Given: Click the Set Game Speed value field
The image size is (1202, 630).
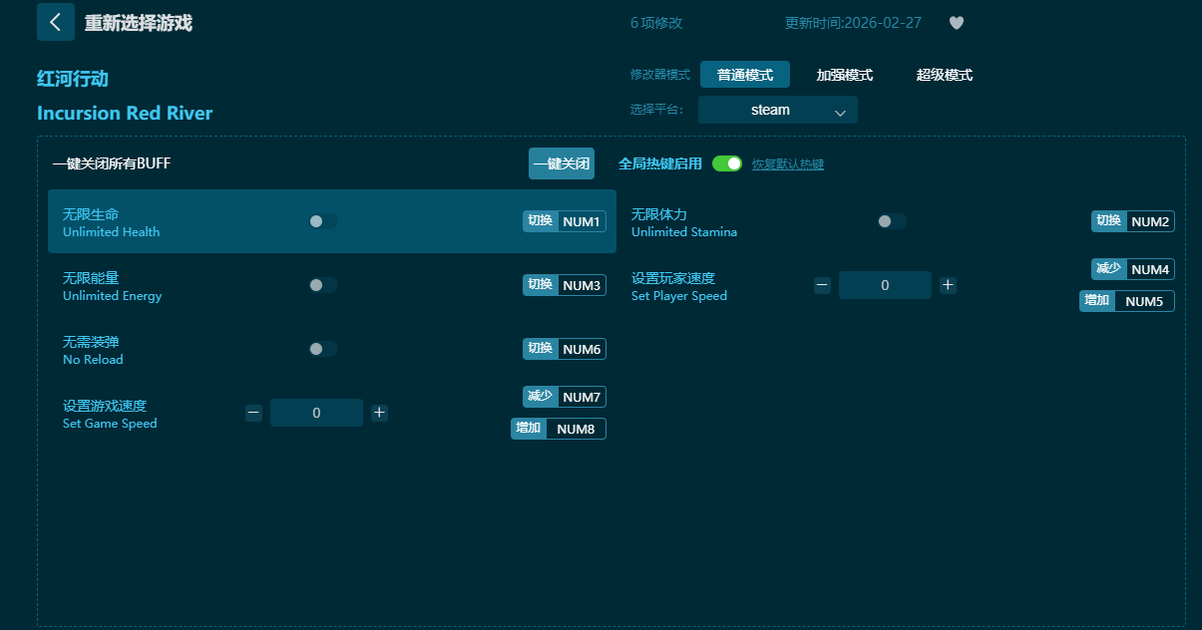Looking at the screenshot, I should (x=316, y=413).
